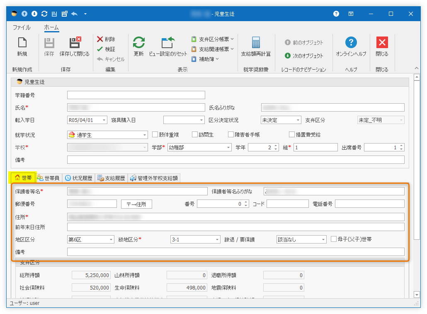The width and height of the screenshot is (427, 314).
Task: Switch to the 管理外学校支給額 tab
Action: 154,178
